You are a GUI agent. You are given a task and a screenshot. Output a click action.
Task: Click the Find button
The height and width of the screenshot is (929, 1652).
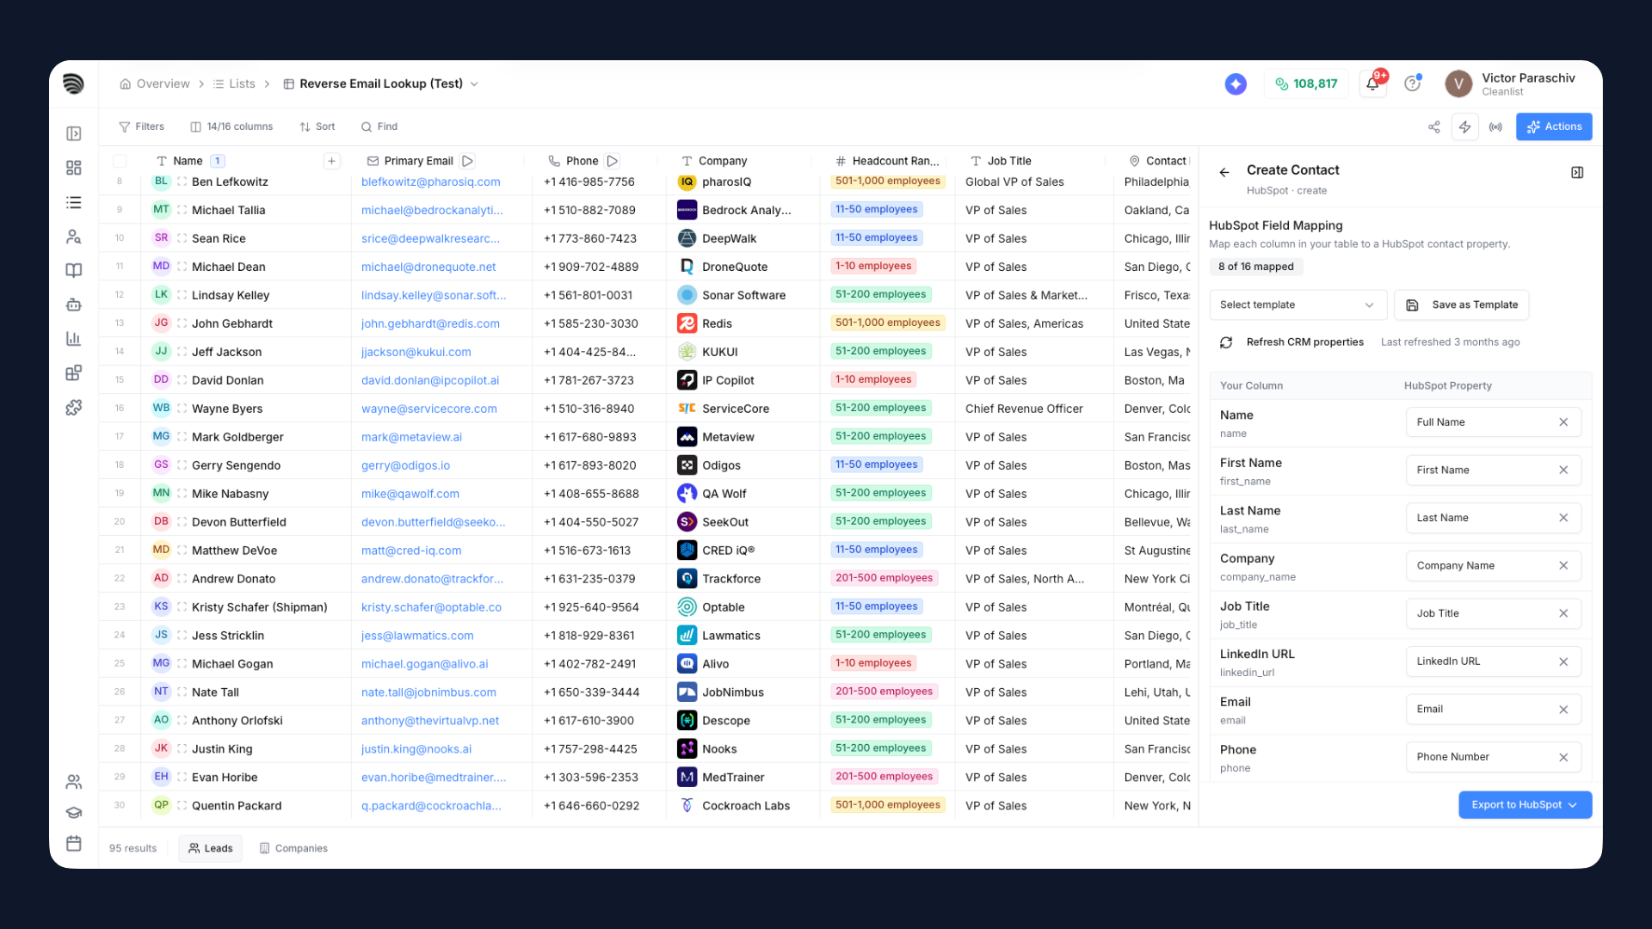tap(379, 126)
